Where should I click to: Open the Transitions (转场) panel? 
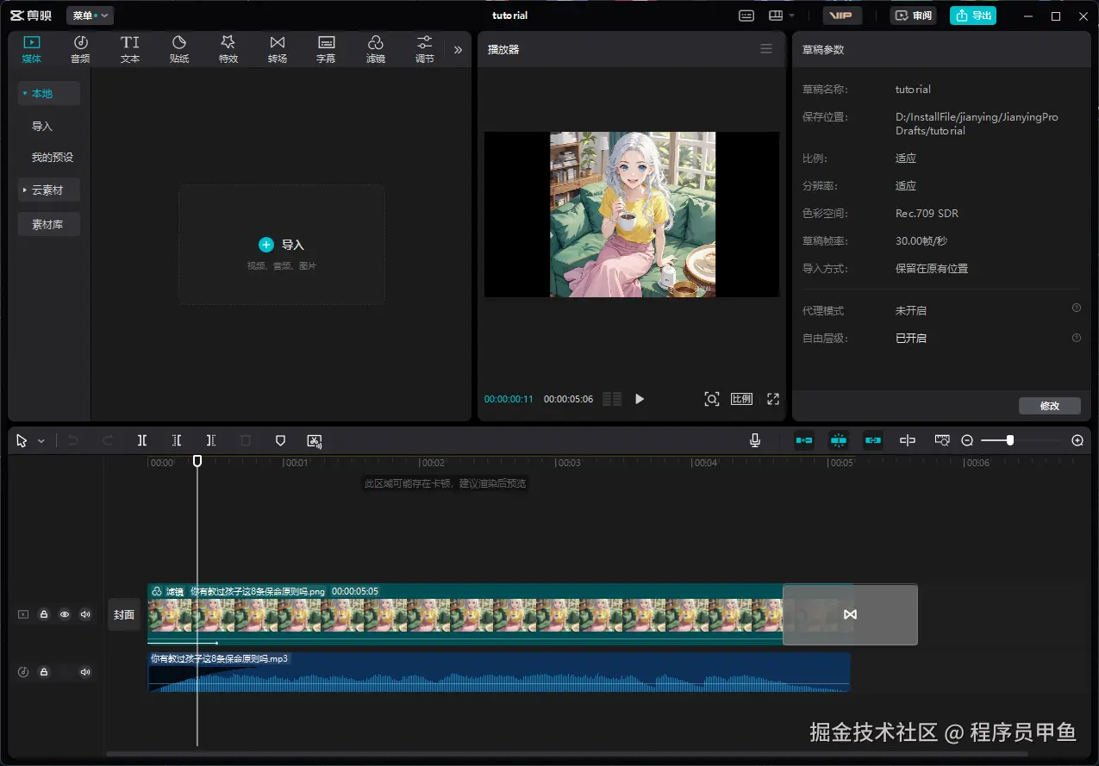[277, 49]
